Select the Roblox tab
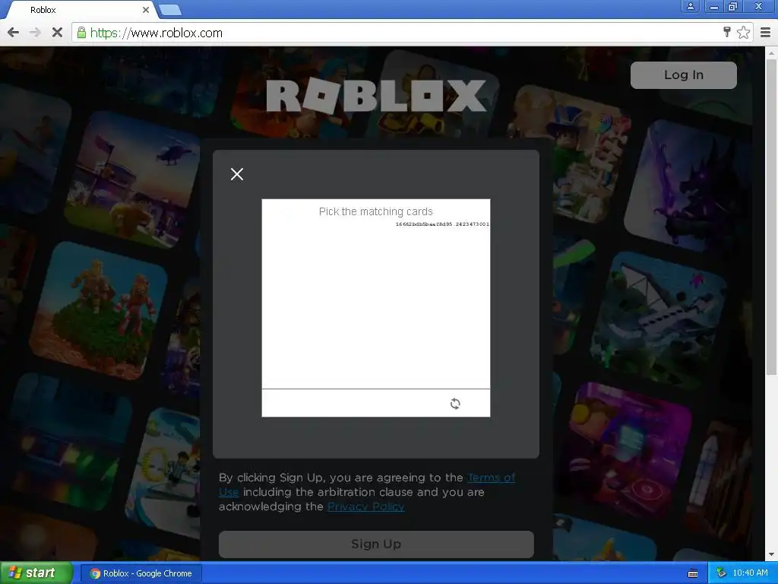Viewport: 778px width, 584px height. (82, 10)
